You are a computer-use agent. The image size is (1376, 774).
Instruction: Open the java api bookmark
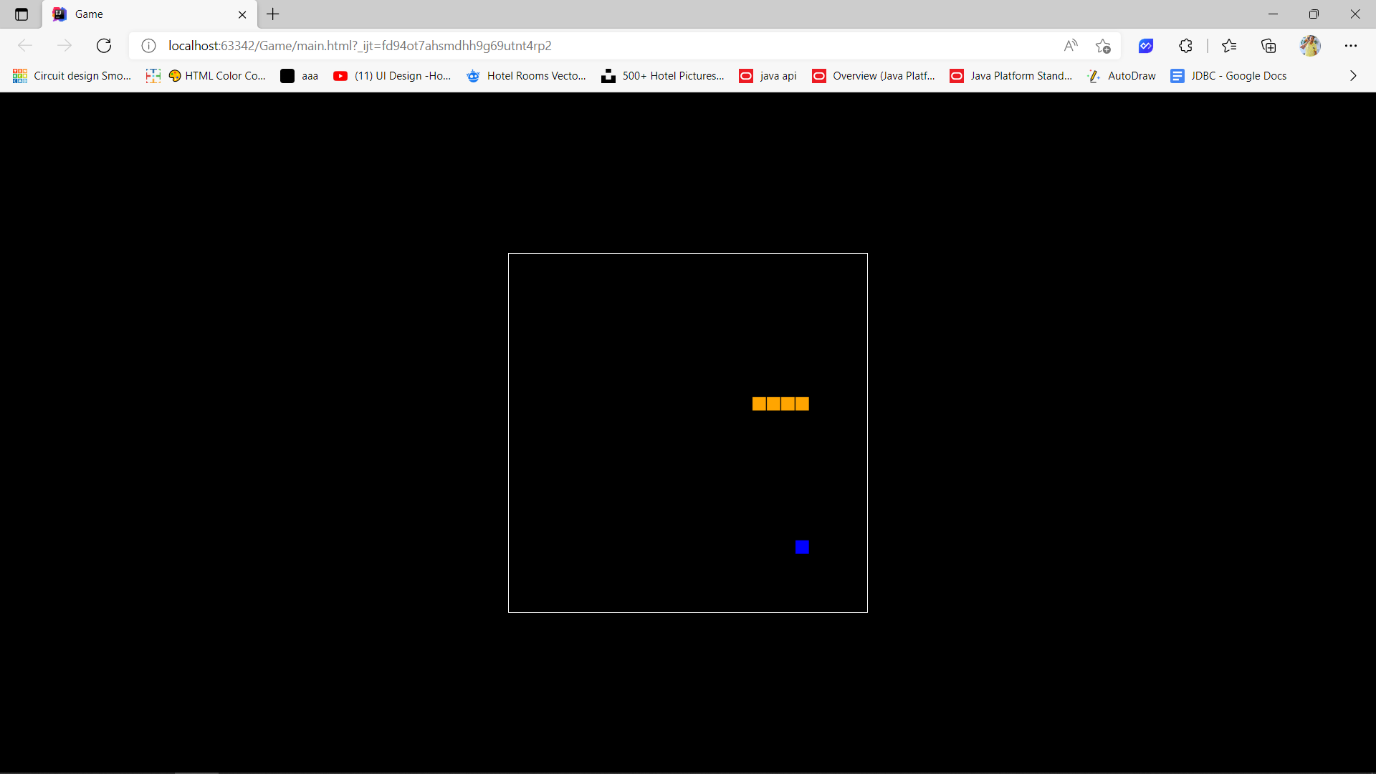point(768,76)
